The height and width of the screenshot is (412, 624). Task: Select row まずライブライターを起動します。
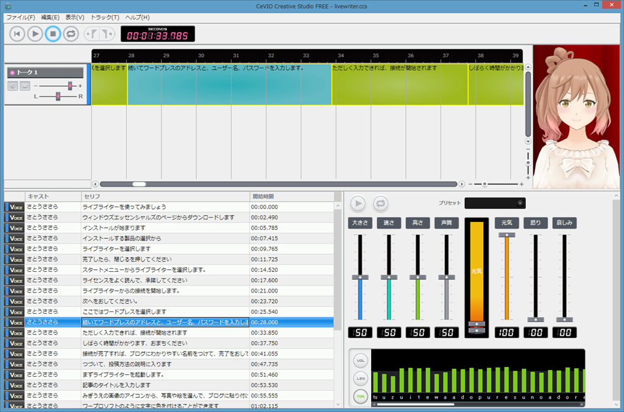pos(169,375)
